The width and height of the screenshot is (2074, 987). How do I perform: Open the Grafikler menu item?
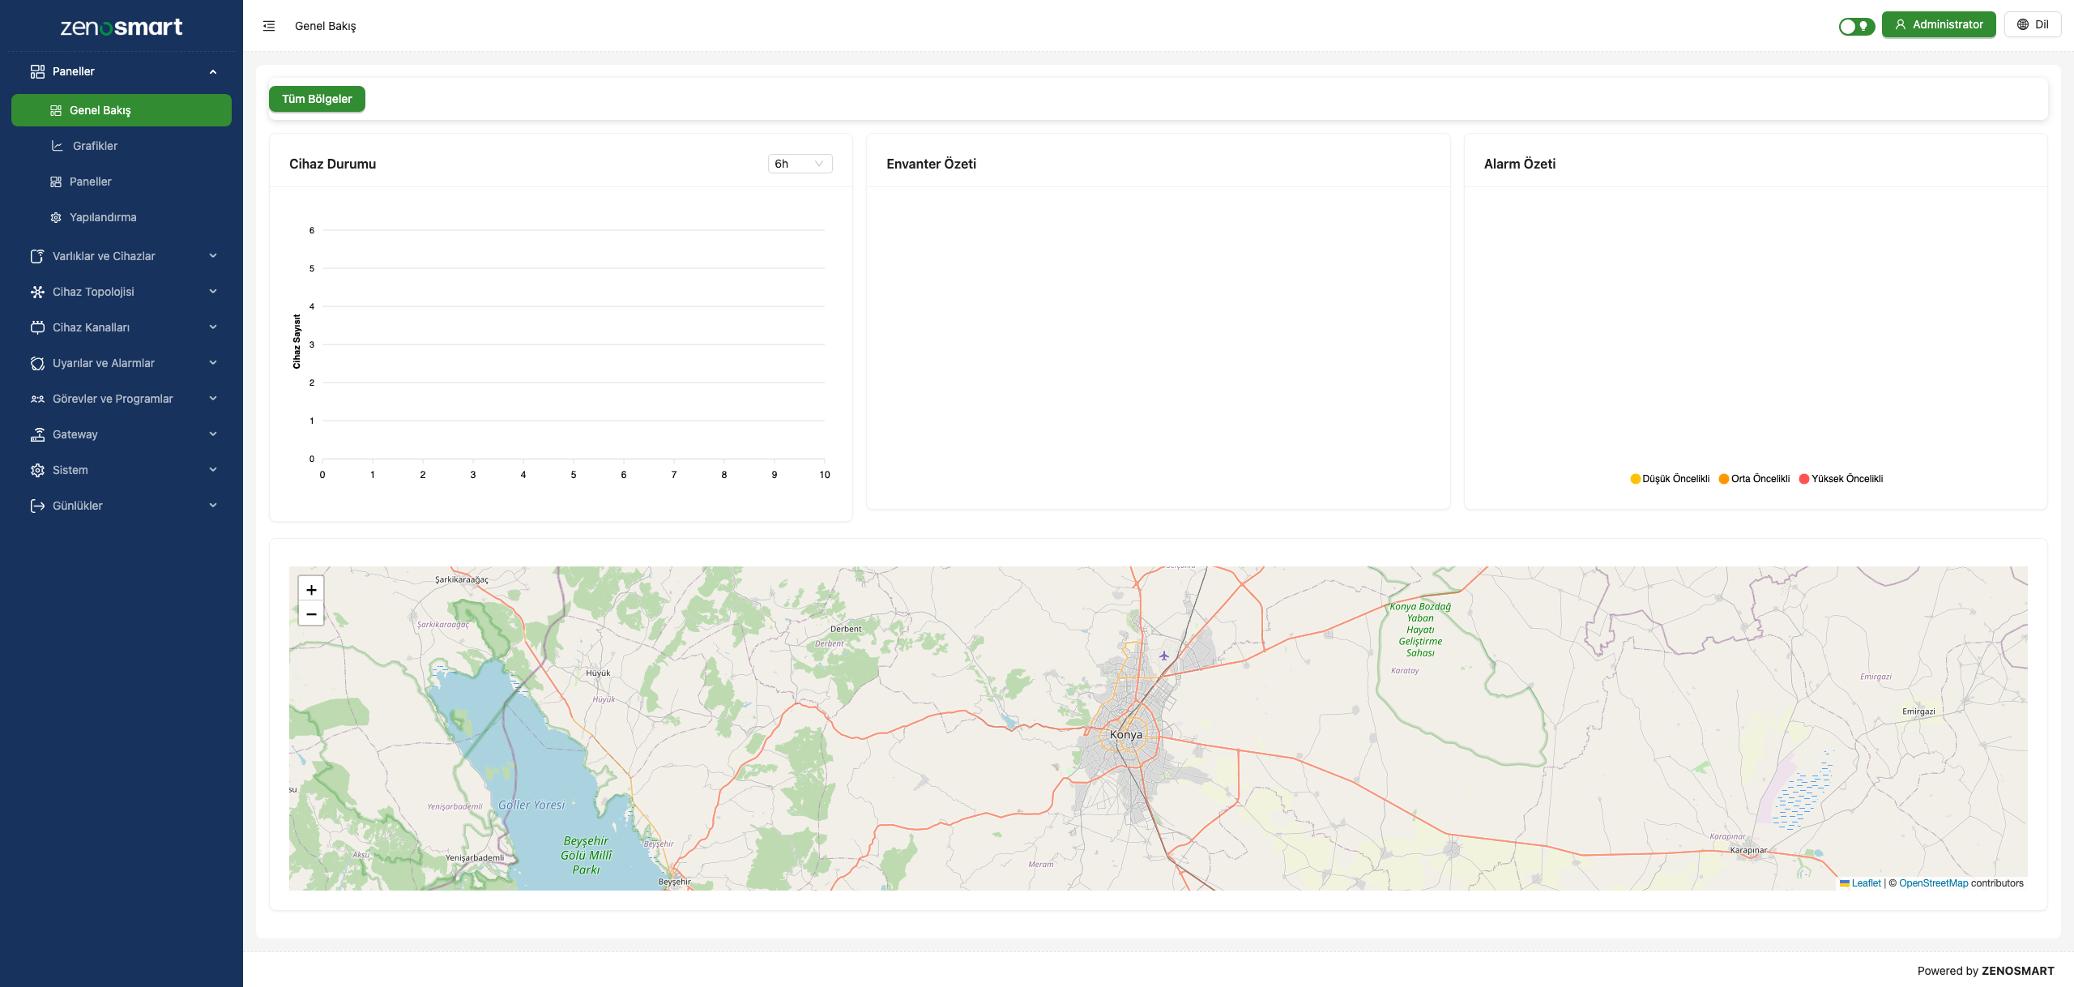[95, 146]
